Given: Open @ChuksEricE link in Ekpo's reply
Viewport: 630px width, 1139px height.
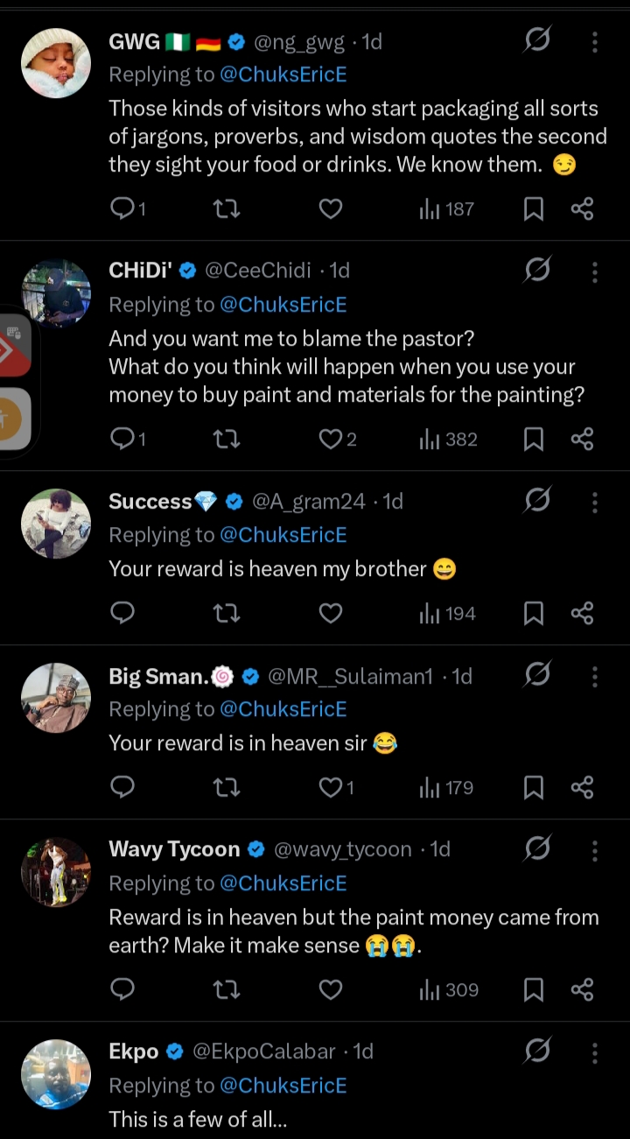Looking at the screenshot, I should 283,1085.
